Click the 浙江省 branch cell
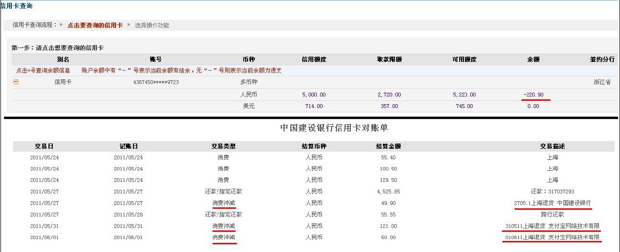Viewport: 620px width, 252px height. pos(602,83)
